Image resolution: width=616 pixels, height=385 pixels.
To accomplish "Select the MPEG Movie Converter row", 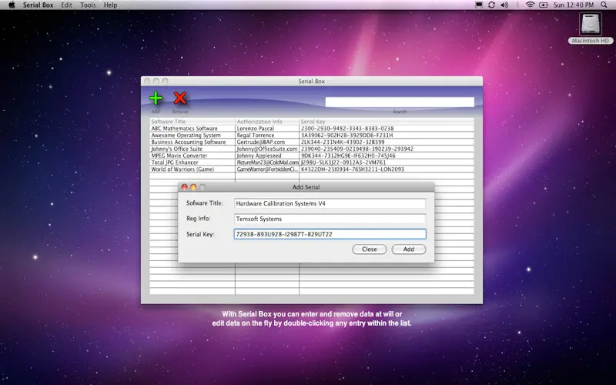I will pos(312,156).
